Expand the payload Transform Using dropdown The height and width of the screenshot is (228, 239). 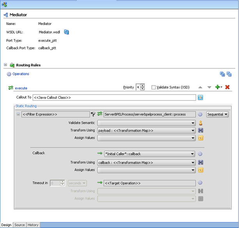pyautogui.click(x=146, y=130)
